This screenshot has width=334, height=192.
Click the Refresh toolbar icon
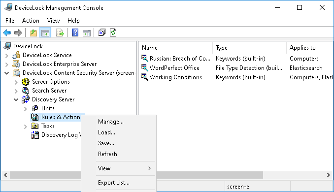(113, 33)
